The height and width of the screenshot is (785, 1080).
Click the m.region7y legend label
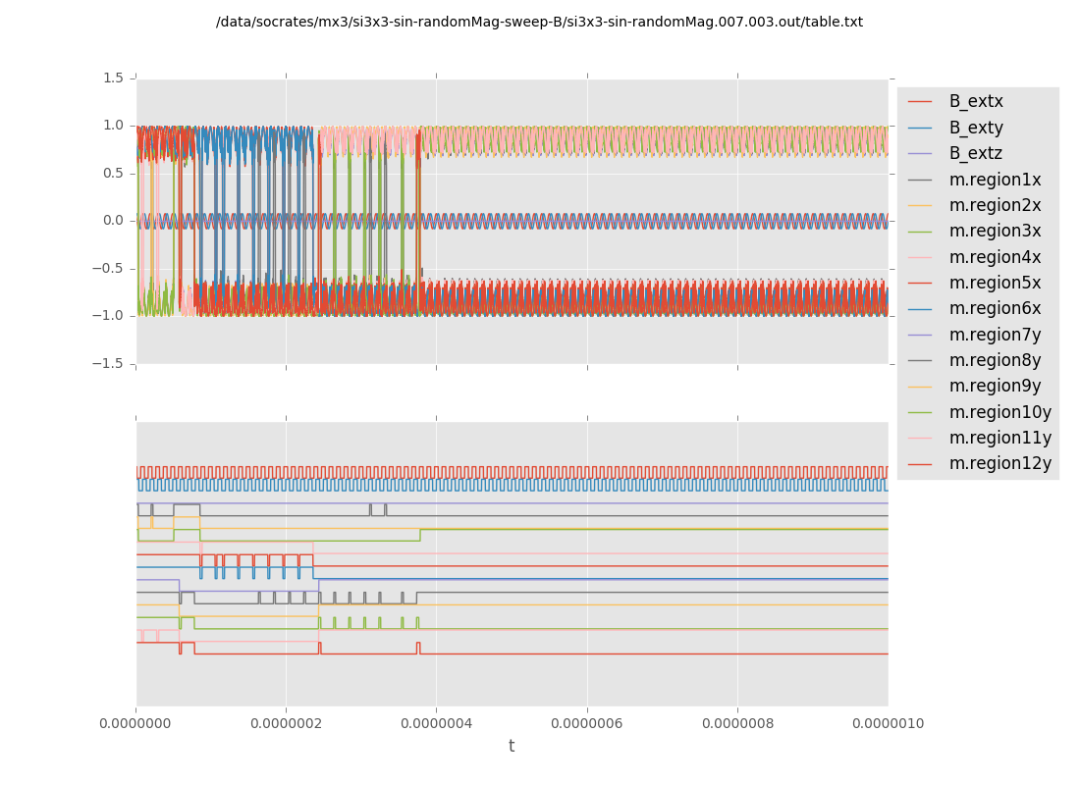coord(995,335)
